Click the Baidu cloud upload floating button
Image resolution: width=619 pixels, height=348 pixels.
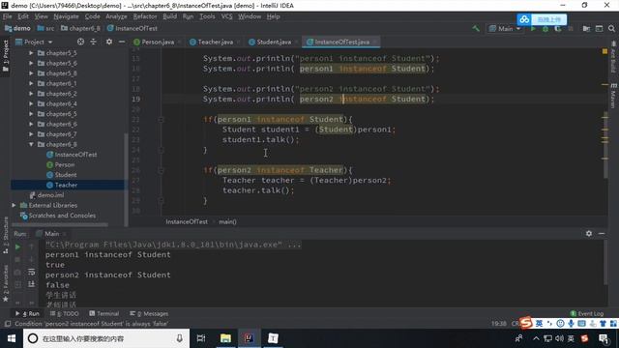pos(542,19)
